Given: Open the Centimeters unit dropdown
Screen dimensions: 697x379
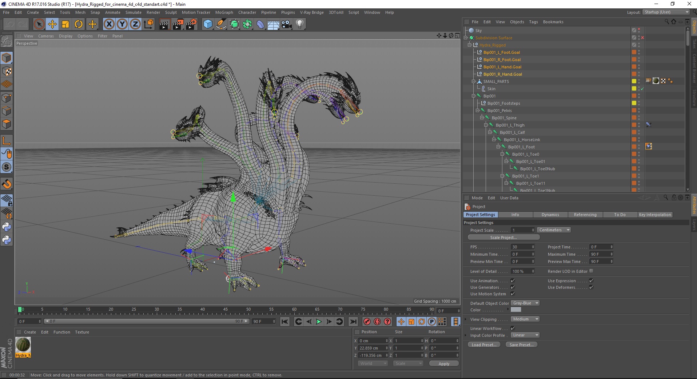Looking at the screenshot, I should tap(554, 230).
